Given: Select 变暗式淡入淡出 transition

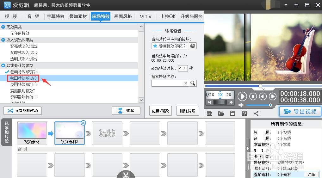Looking at the screenshot, I should click(24, 52).
